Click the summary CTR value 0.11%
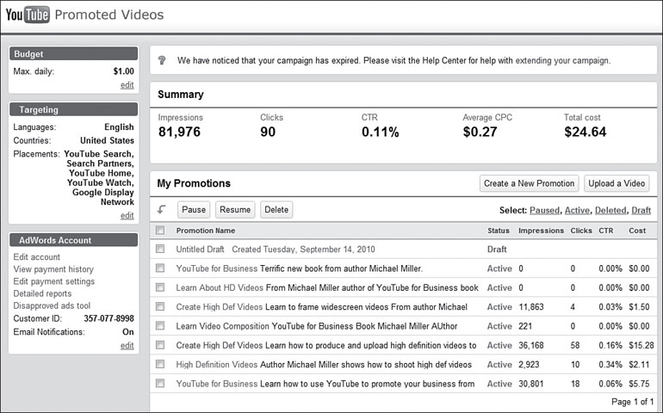663x413 pixels. click(x=380, y=132)
